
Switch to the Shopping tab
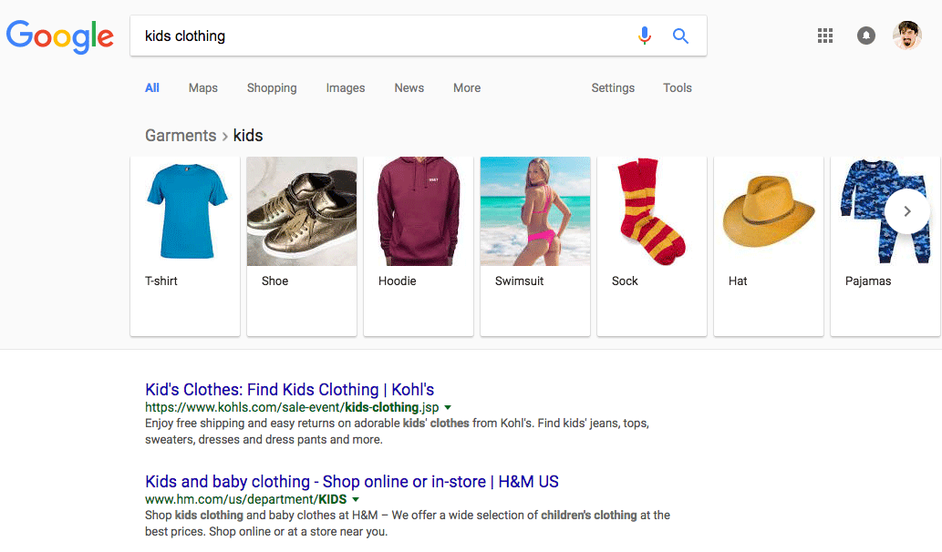pyautogui.click(x=271, y=87)
